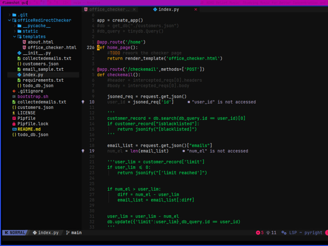This screenshot has height=246, width=328.
Task: Click the file icon beside requirements.txt
Action: click(x=19, y=80)
